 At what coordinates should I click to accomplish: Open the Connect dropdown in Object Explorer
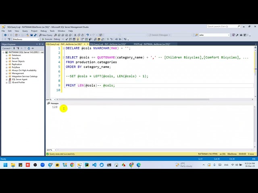click(x=7, y=48)
